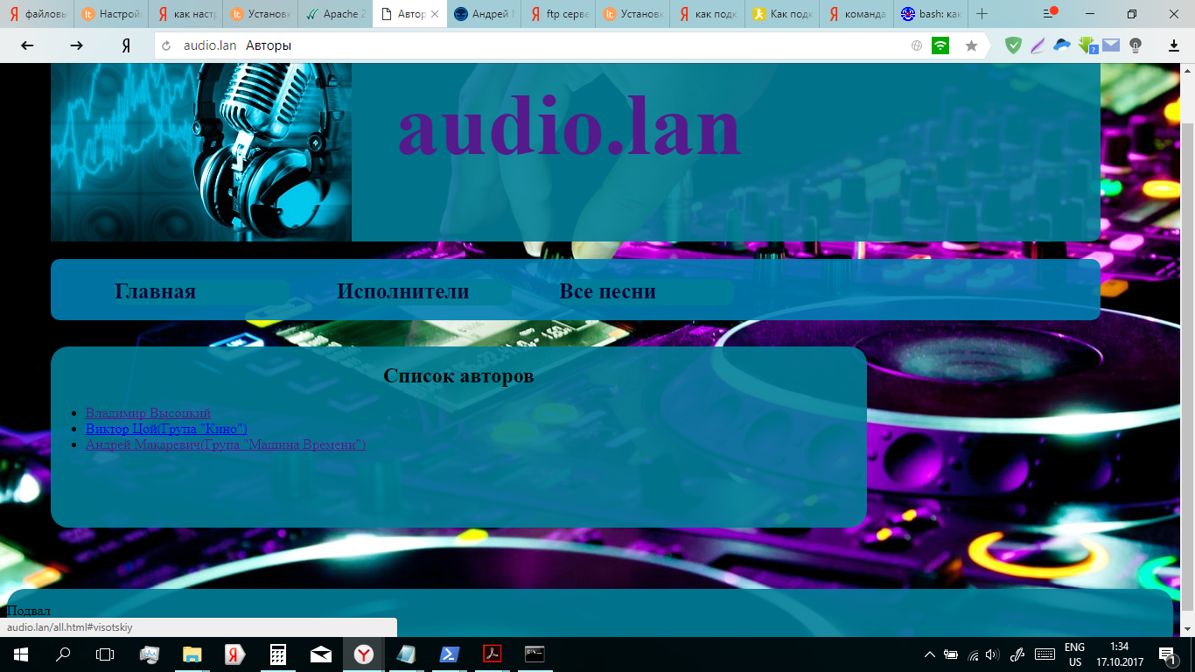Open the browser downloads arrow icon
Image resolution: width=1195 pixels, height=672 pixels.
click(x=1174, y=45)
